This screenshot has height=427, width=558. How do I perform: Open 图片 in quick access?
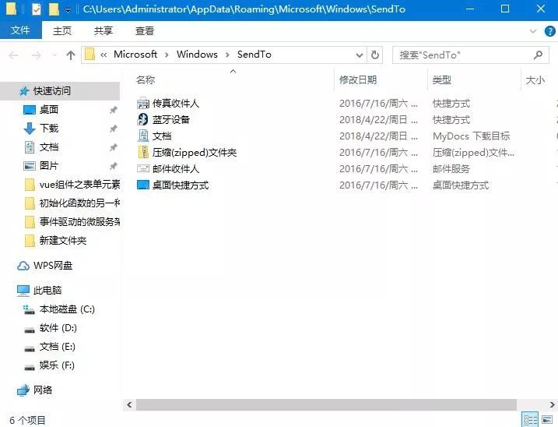tap(49, 165)
